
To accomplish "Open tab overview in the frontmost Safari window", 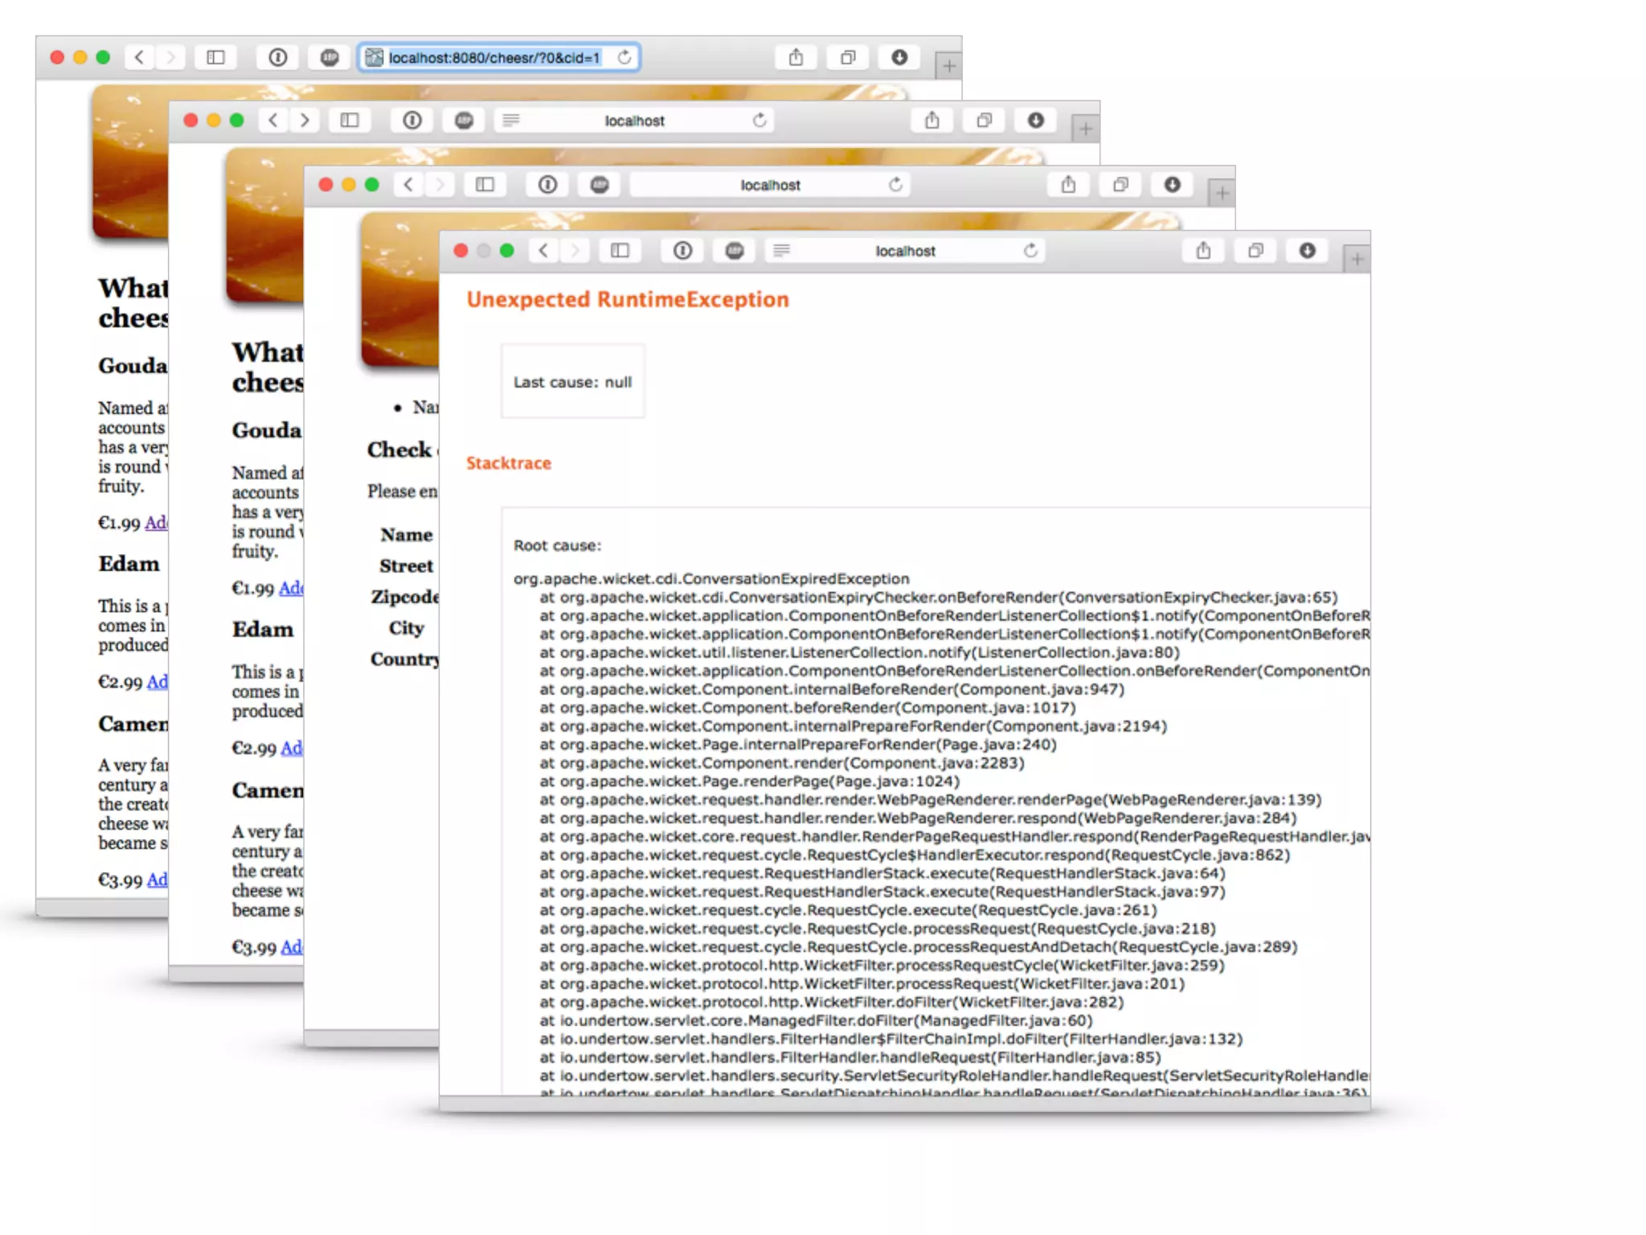I will (1255, 251).
